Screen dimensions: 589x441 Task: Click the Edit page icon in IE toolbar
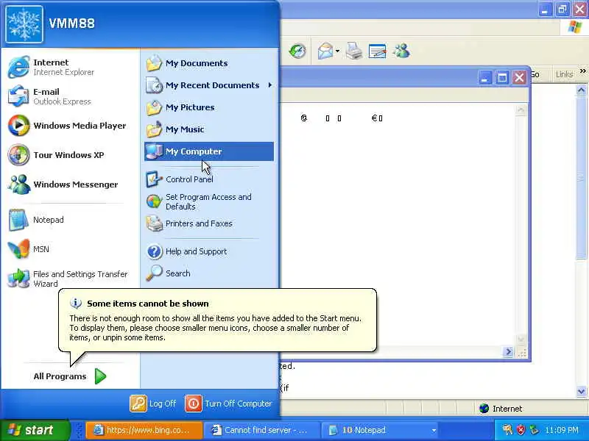(x=377, y=51)
